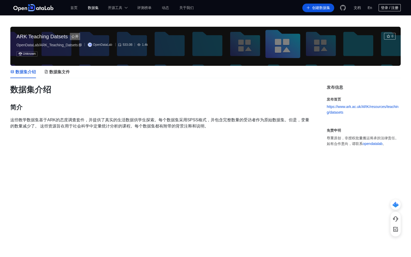Open the 关于我们 navigation item
Screen dimensions: 411x257
[x=186, y=8]
